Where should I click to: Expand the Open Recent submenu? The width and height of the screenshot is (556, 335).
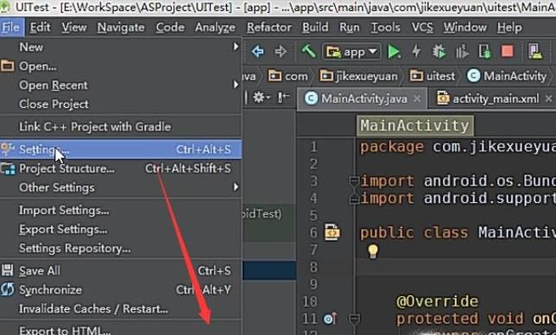[121, 85]
